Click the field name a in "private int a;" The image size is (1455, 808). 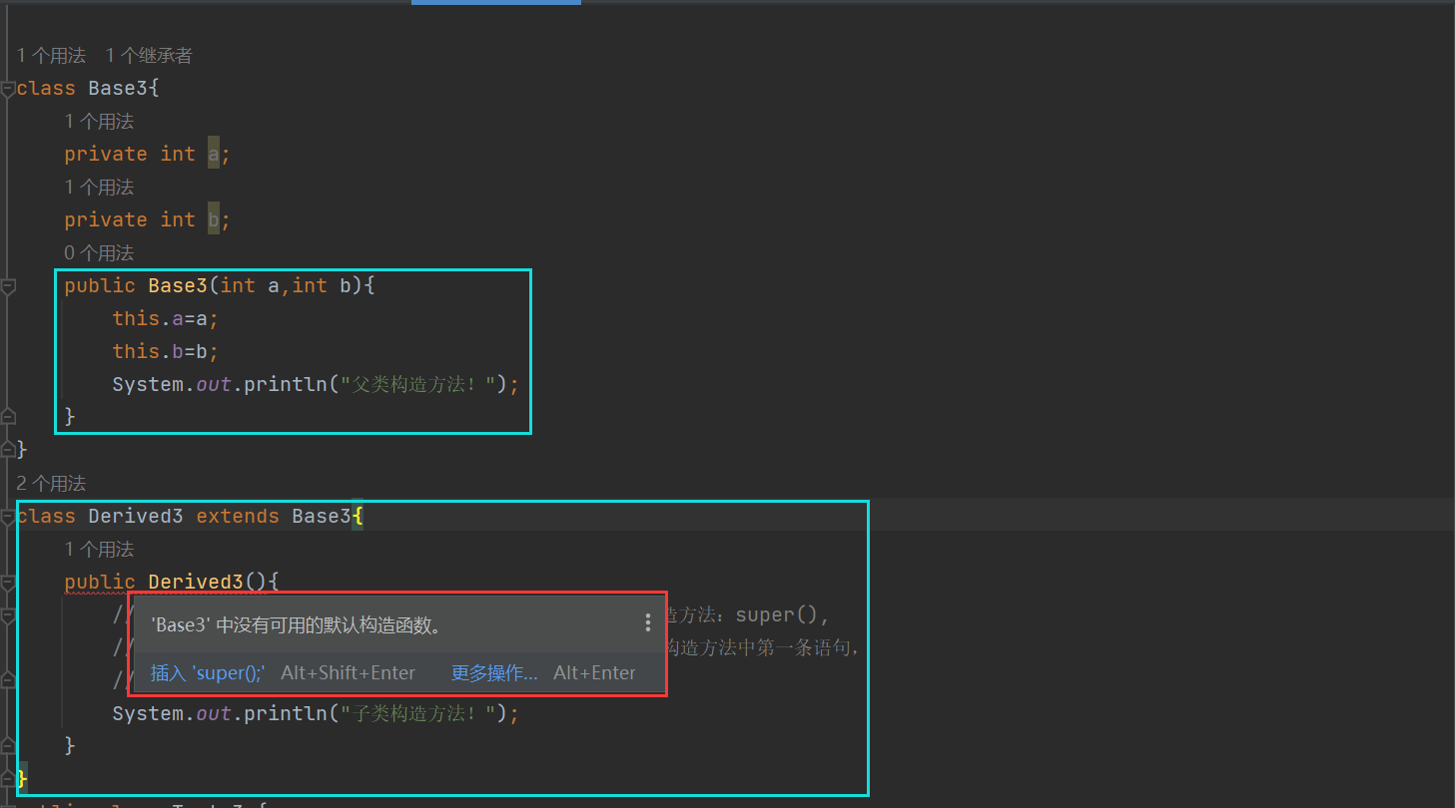(214, 154)
